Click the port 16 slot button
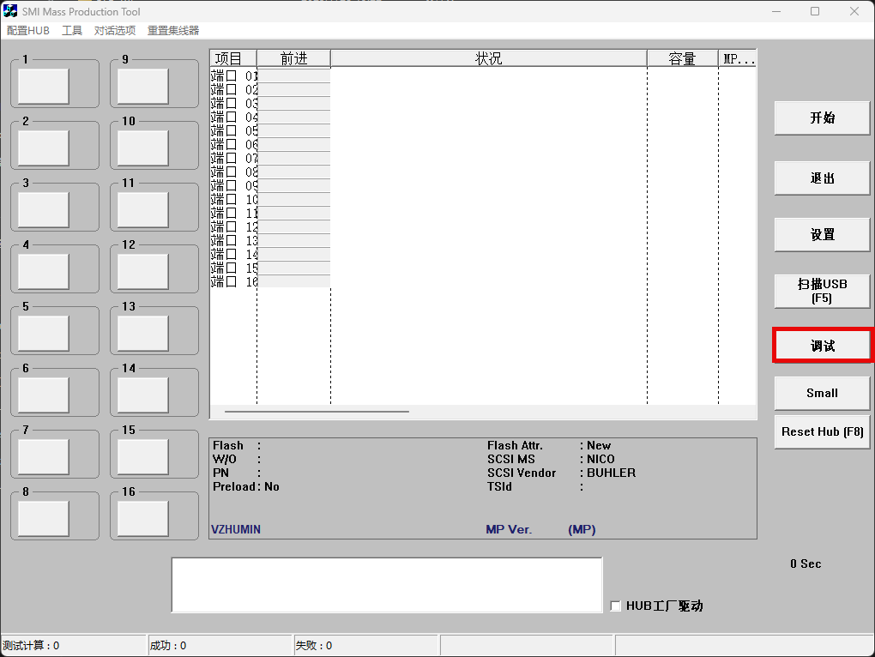Screen dimensions: 875x657 pyautogui.click(x=142, y=519)
